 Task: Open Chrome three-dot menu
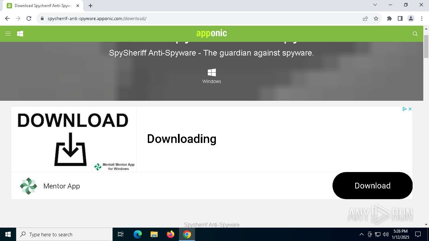tap(422, 18)
